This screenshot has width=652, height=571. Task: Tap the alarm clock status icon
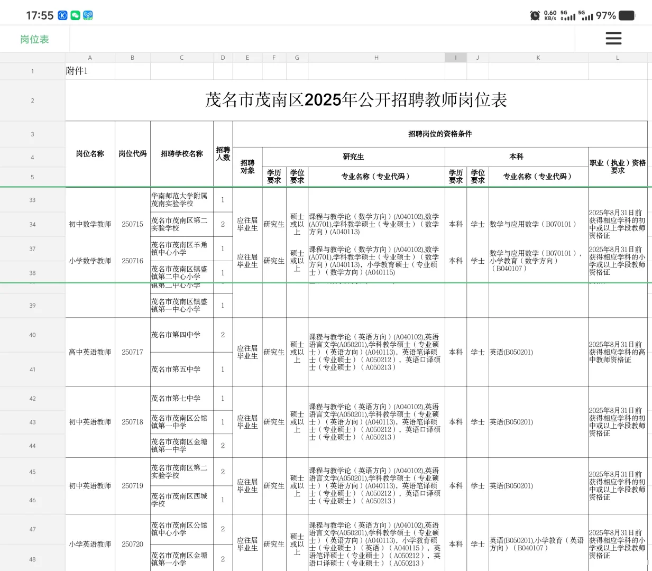click(535, 16)
